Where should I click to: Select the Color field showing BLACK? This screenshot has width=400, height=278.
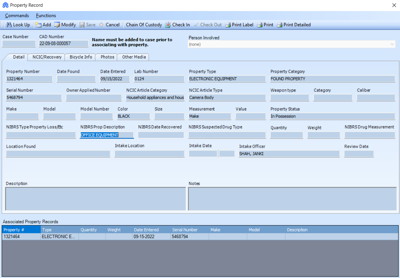coord(133,116)
